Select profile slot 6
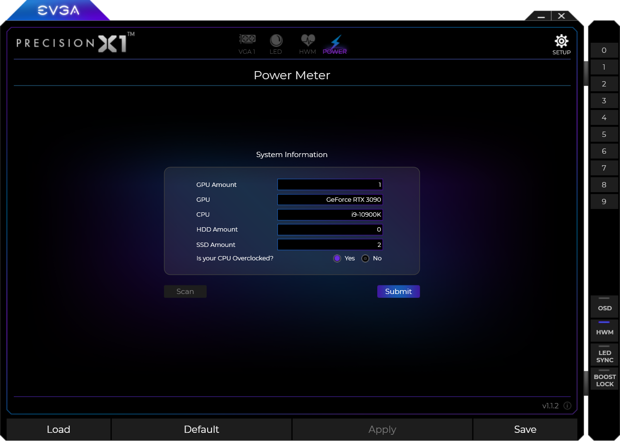This screenshot has width=620, height=441. (x=604, y=151)
